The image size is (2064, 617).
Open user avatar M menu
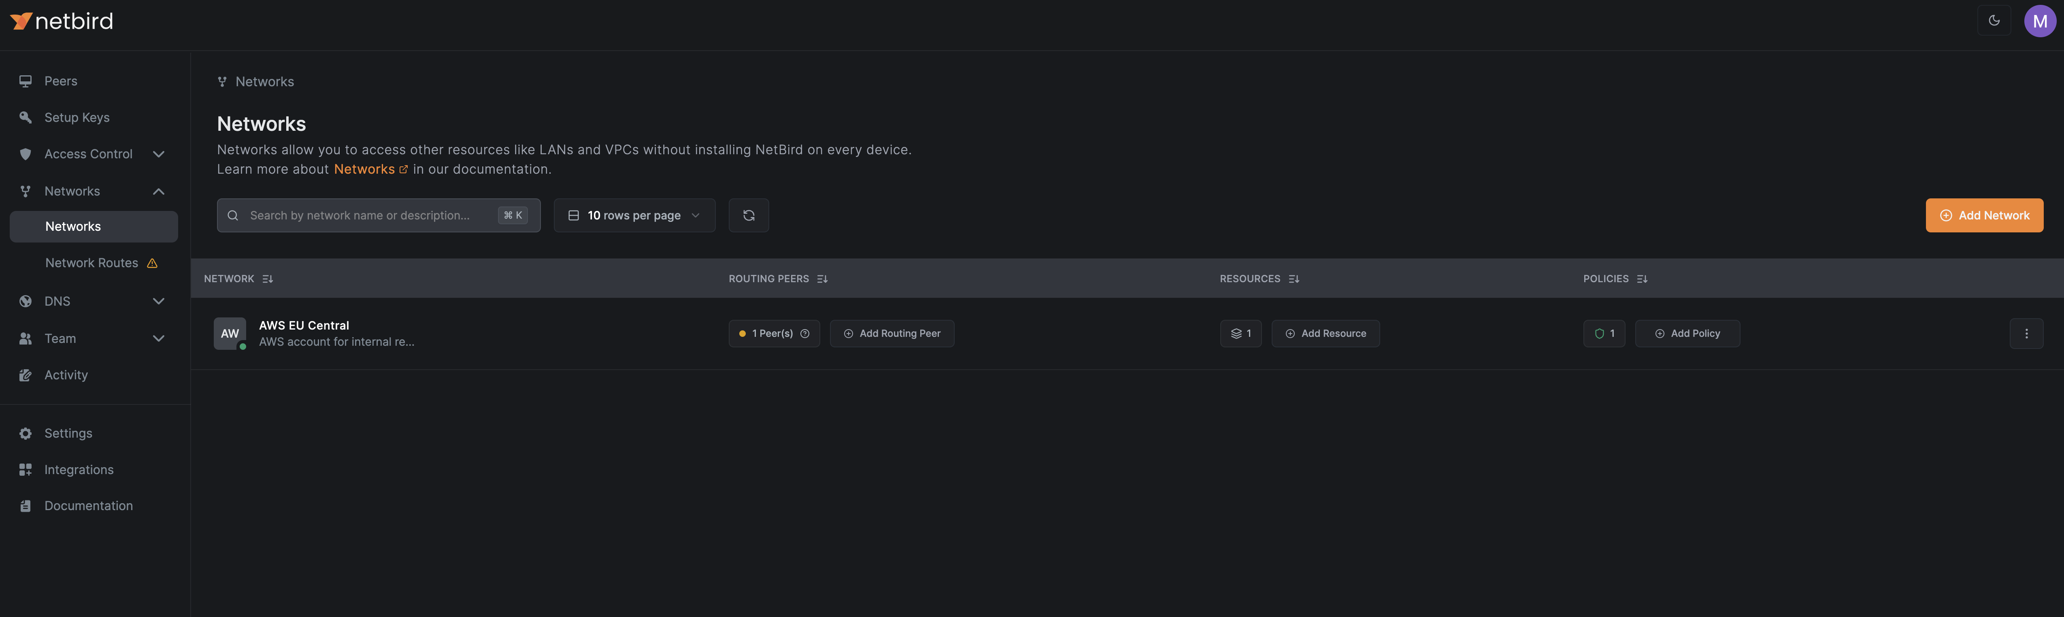[x=2039, y=21]
